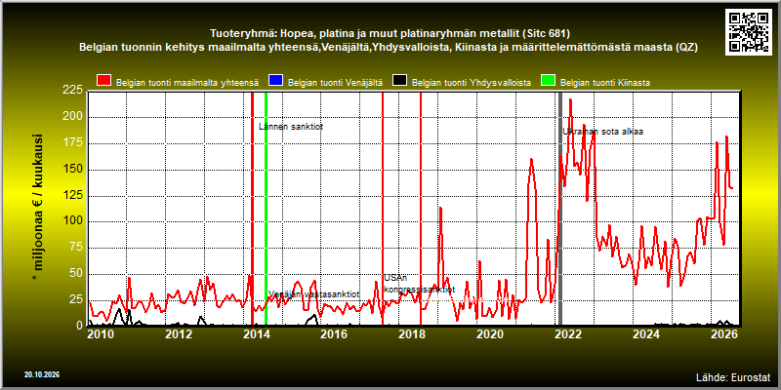Select the red legend color box

pos(104,81)
